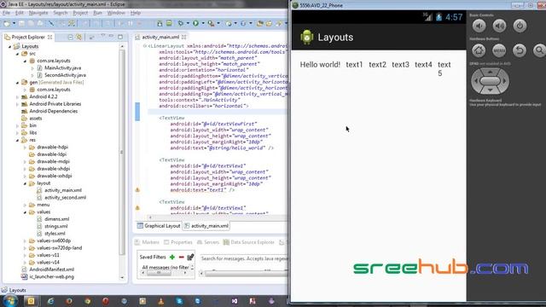Viewport: 546px width, 307px height.
Task: Collapse the src folder
Action: coord(17,54)
